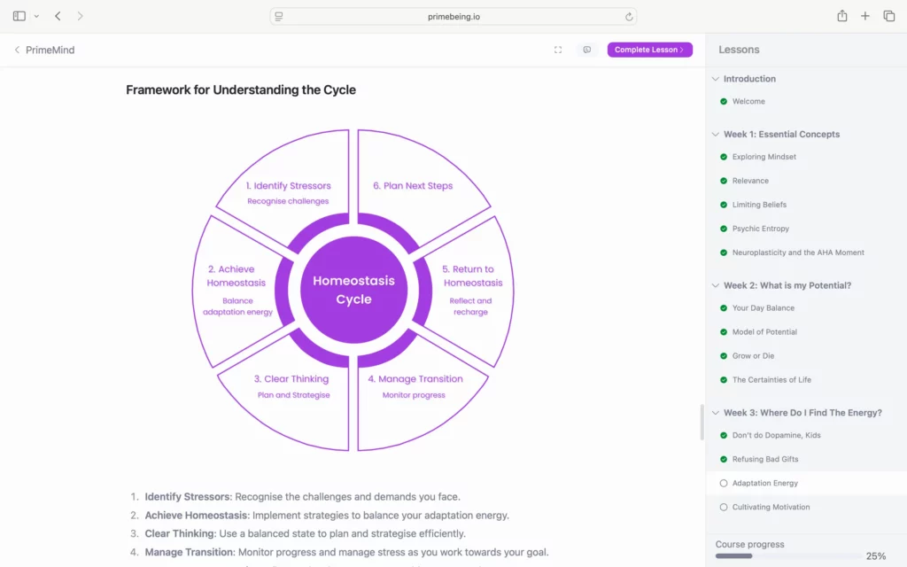Open a new tab with the plus icon
This screenshot has width=907, height=567.
pos(865,16)
